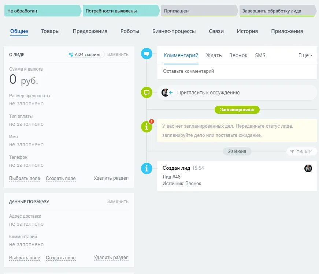The image size is (319, 274).
Task: Click не заполнено under Имя
Action: (x=26, y=145)
